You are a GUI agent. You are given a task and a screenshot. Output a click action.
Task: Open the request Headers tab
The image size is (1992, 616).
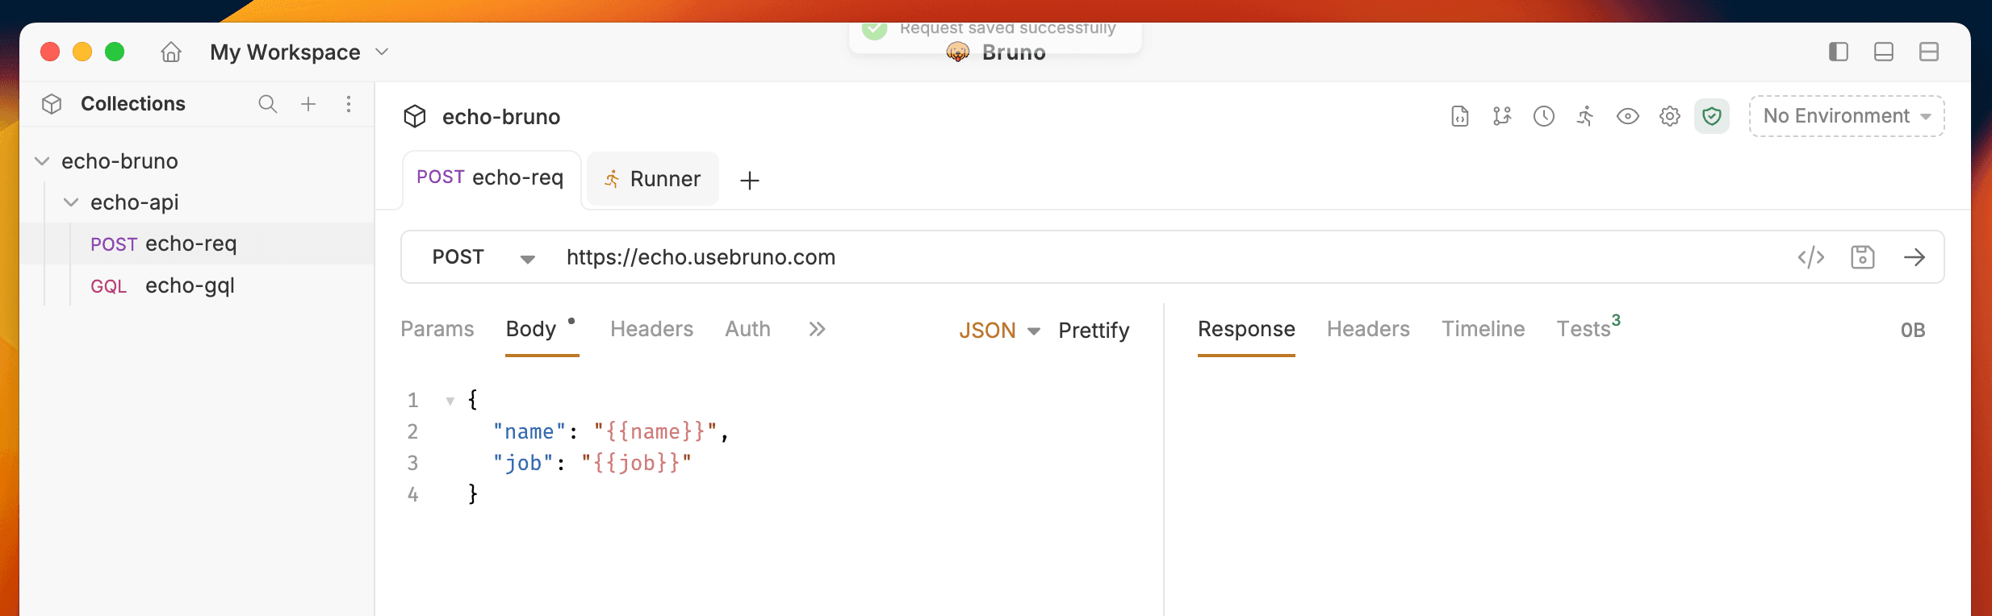651,329
